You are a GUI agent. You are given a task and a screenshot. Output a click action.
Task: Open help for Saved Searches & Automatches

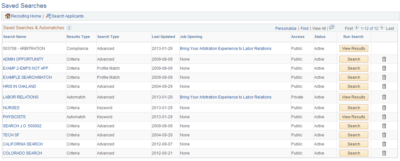click(69, 28)
